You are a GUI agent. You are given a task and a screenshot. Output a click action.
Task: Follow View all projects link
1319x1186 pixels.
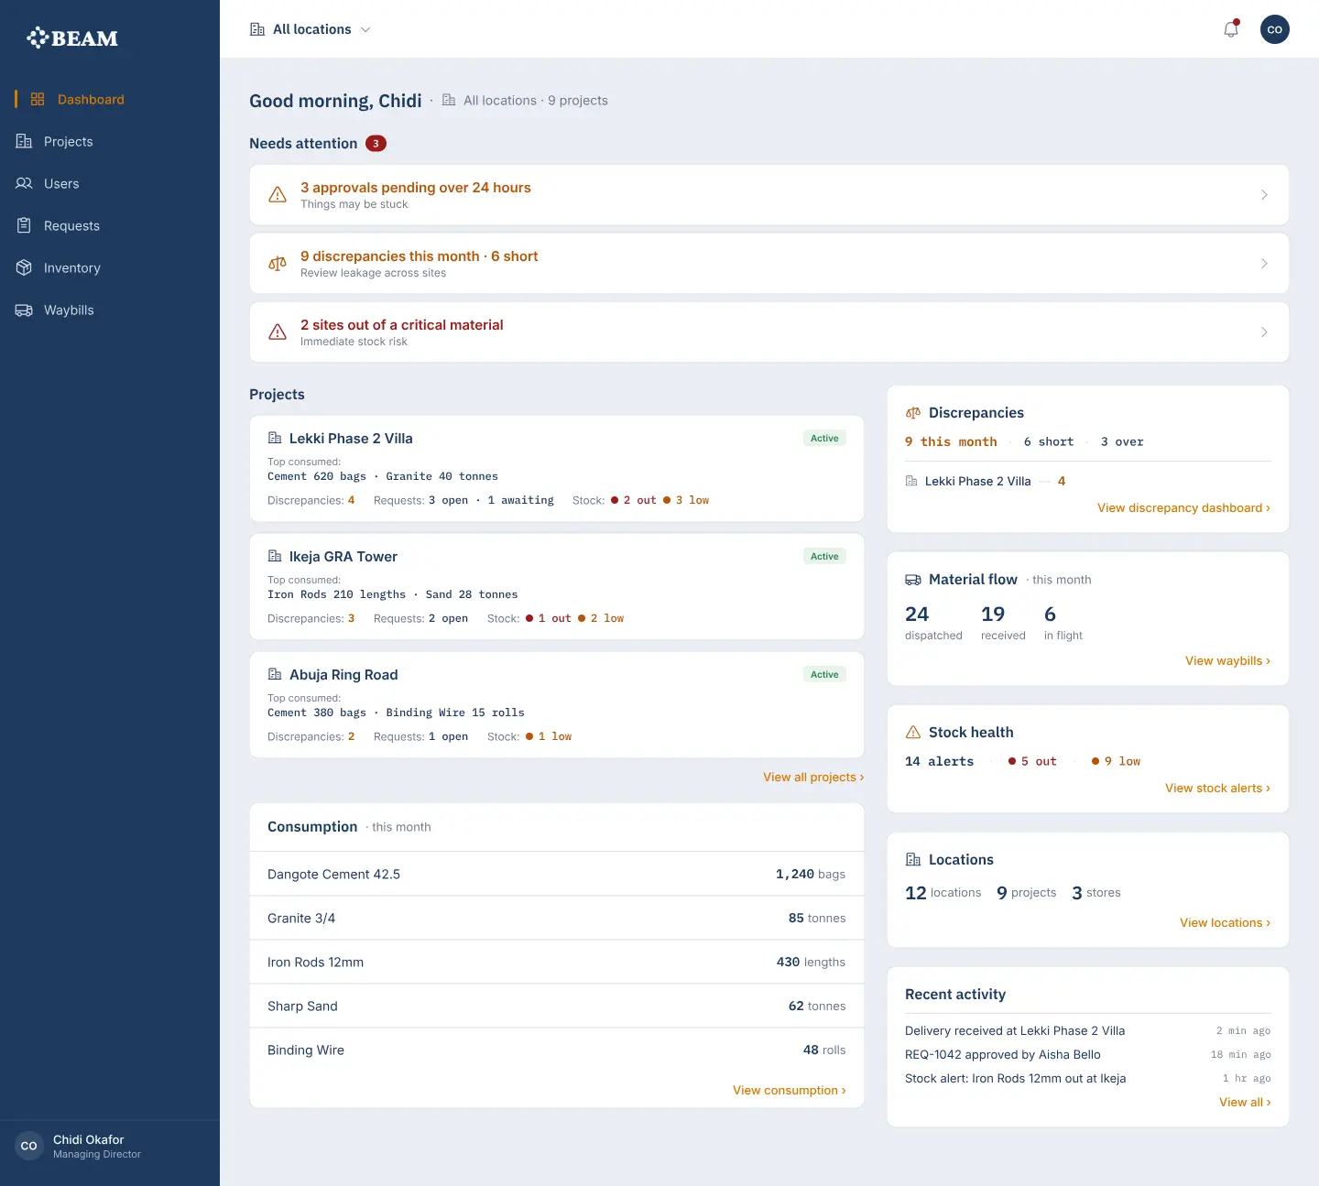(813, 777)
